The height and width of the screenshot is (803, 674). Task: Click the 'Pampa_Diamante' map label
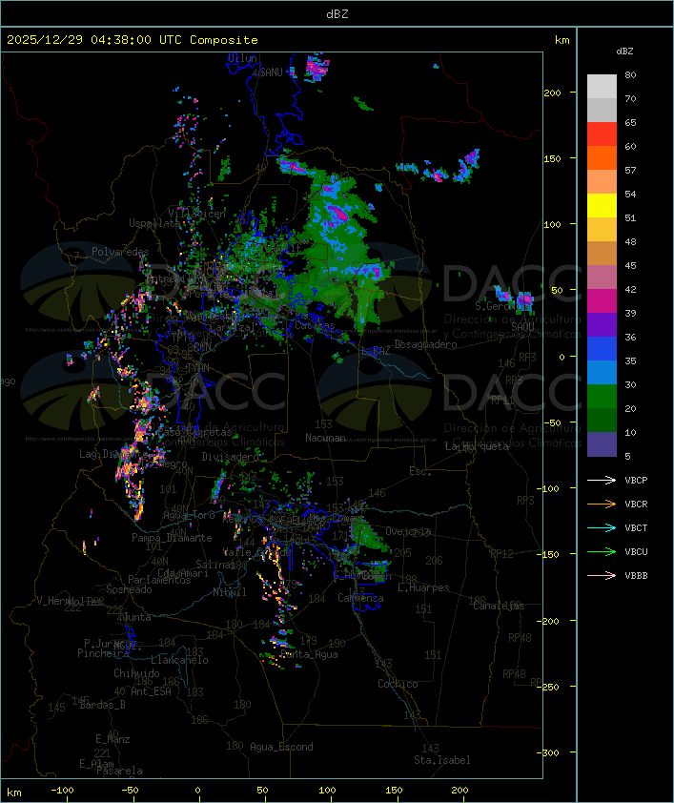pyautogui.click(x=172, y=538)
